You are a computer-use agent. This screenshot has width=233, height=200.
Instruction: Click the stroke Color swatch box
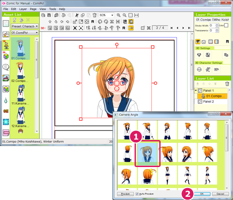pos(226,26)
